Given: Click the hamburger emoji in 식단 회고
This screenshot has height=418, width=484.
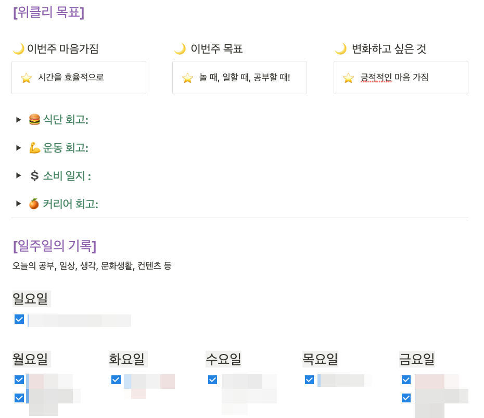Looking at the screenshot, I should 34,120.
